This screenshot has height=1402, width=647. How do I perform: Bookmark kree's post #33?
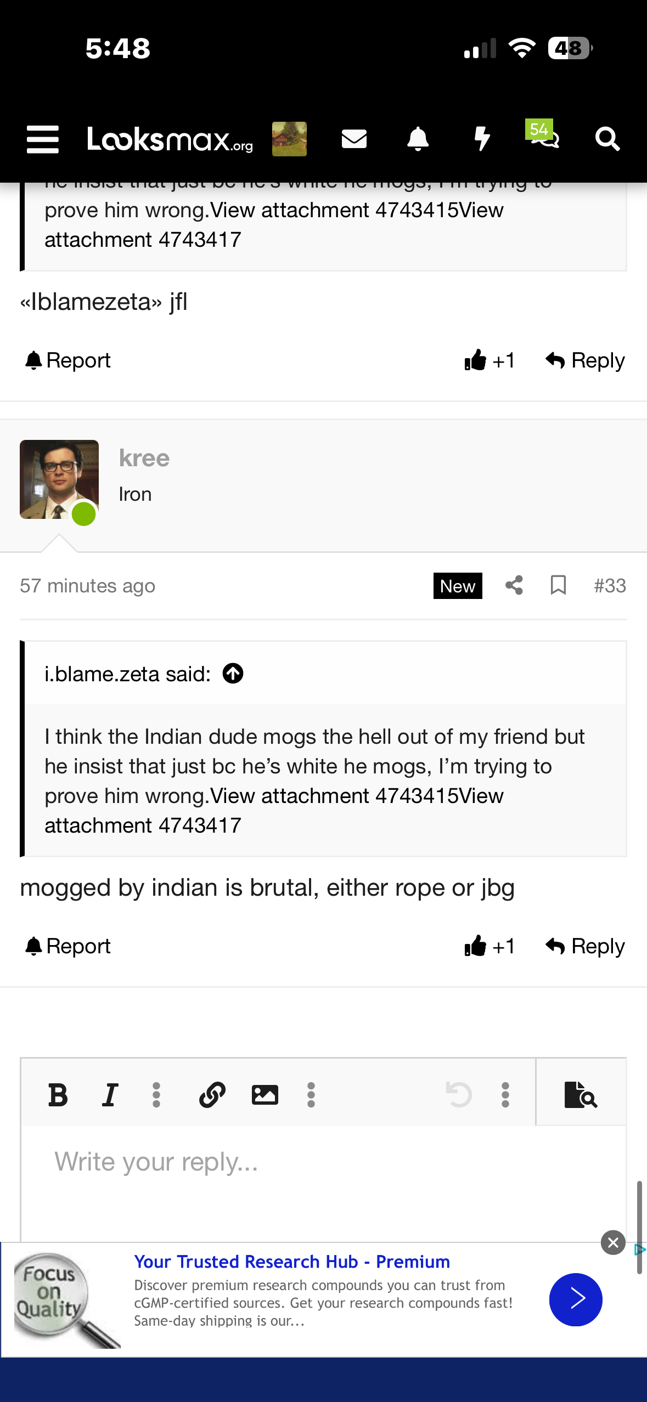point(558,585)
